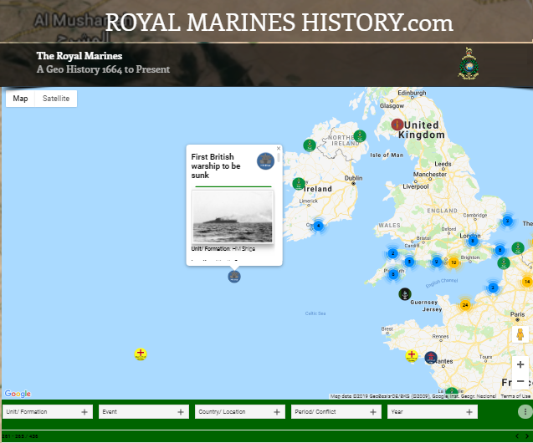Go to the next results page arrow
The width and height of the screenshot is (533, 443).
(527, 436)
